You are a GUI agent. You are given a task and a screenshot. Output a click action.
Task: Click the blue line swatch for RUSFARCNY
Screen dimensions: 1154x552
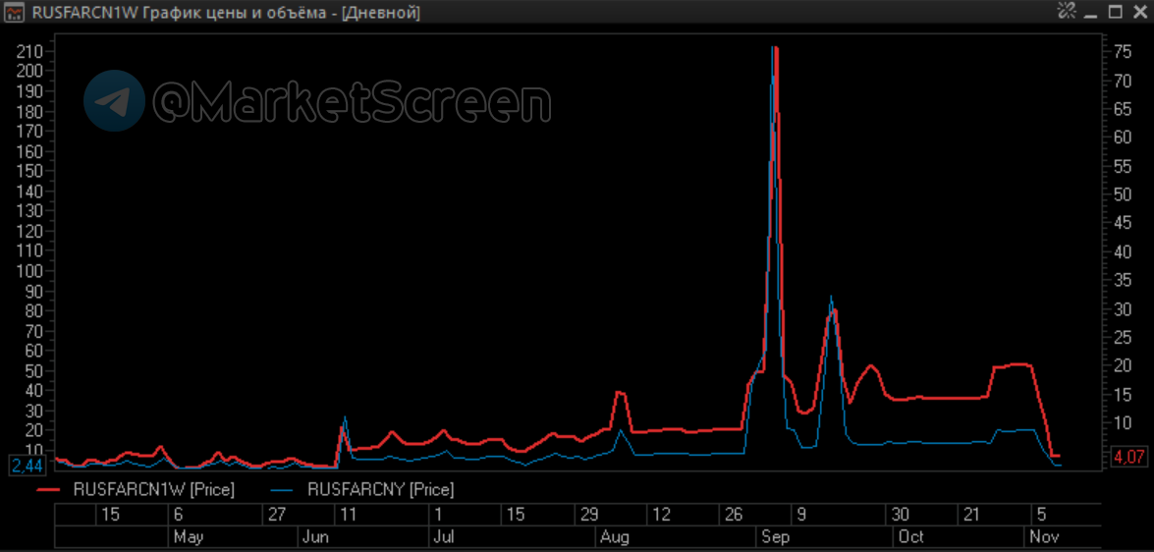click(x=283, y=489)
